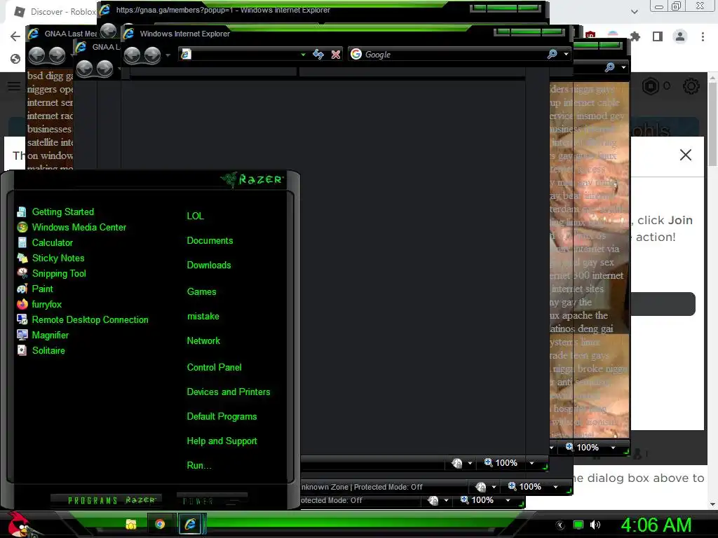Launch Paint from the start menu
This screenshot has width=718, height=538.
(x=35, y=289)
